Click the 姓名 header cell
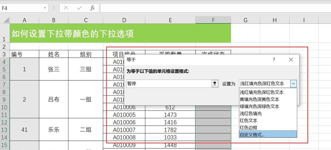 click(54, 54)
